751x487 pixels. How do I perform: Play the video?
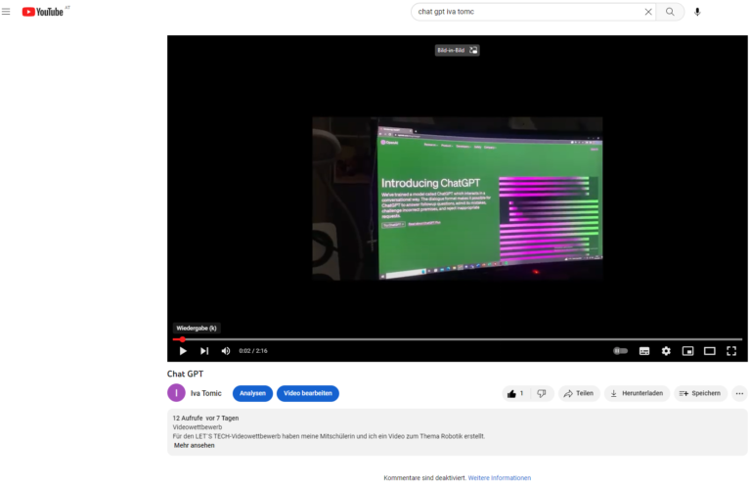pos(183,350)
